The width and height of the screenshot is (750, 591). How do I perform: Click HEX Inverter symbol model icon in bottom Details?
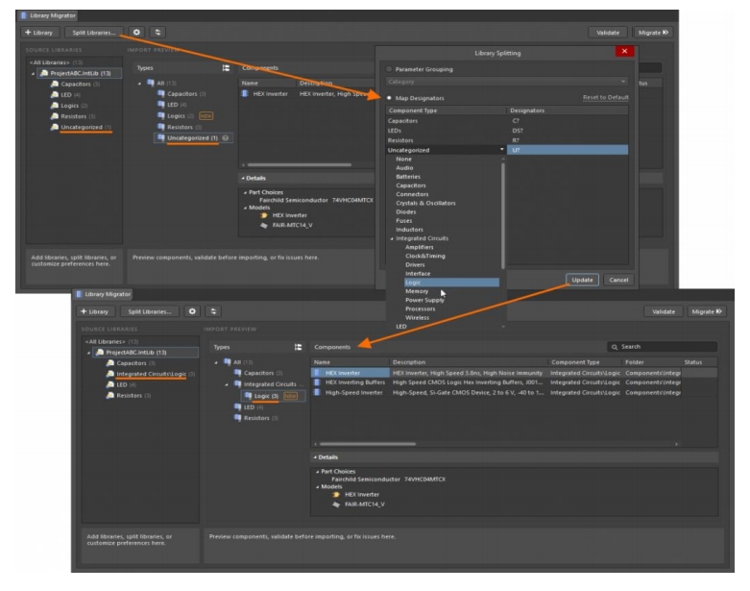tap(336, 494)
